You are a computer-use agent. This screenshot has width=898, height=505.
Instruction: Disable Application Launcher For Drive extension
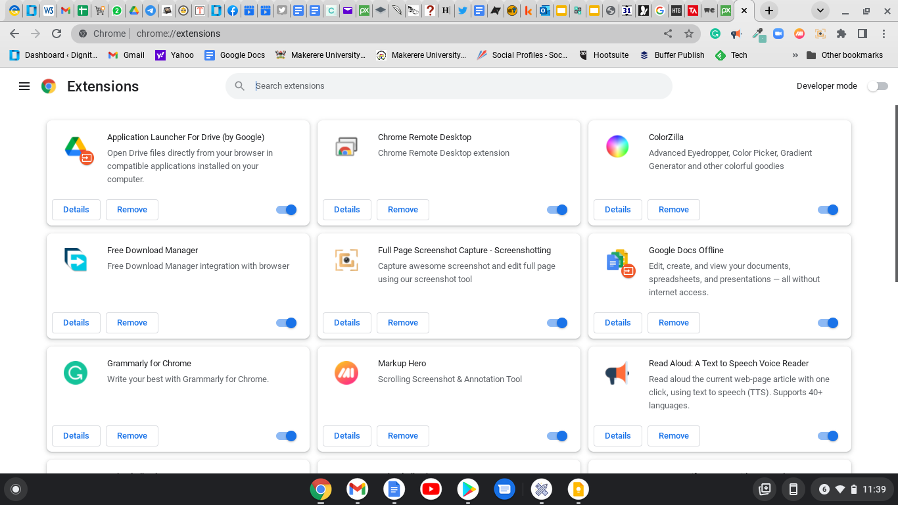[287, 210]
